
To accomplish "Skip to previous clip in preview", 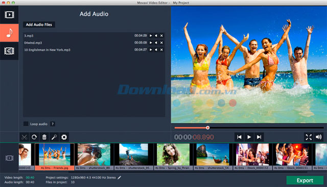I will 239,137.
